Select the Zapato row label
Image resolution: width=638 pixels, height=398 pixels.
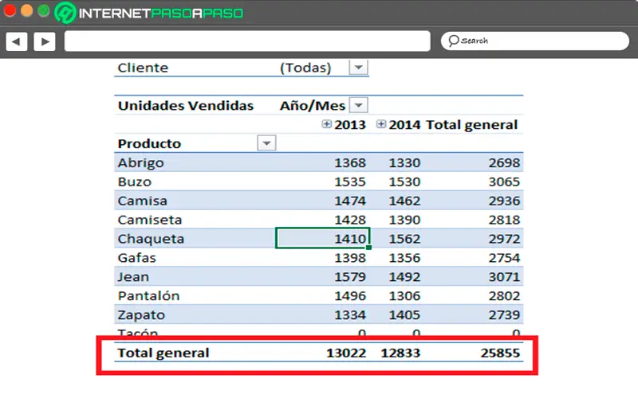141,315
